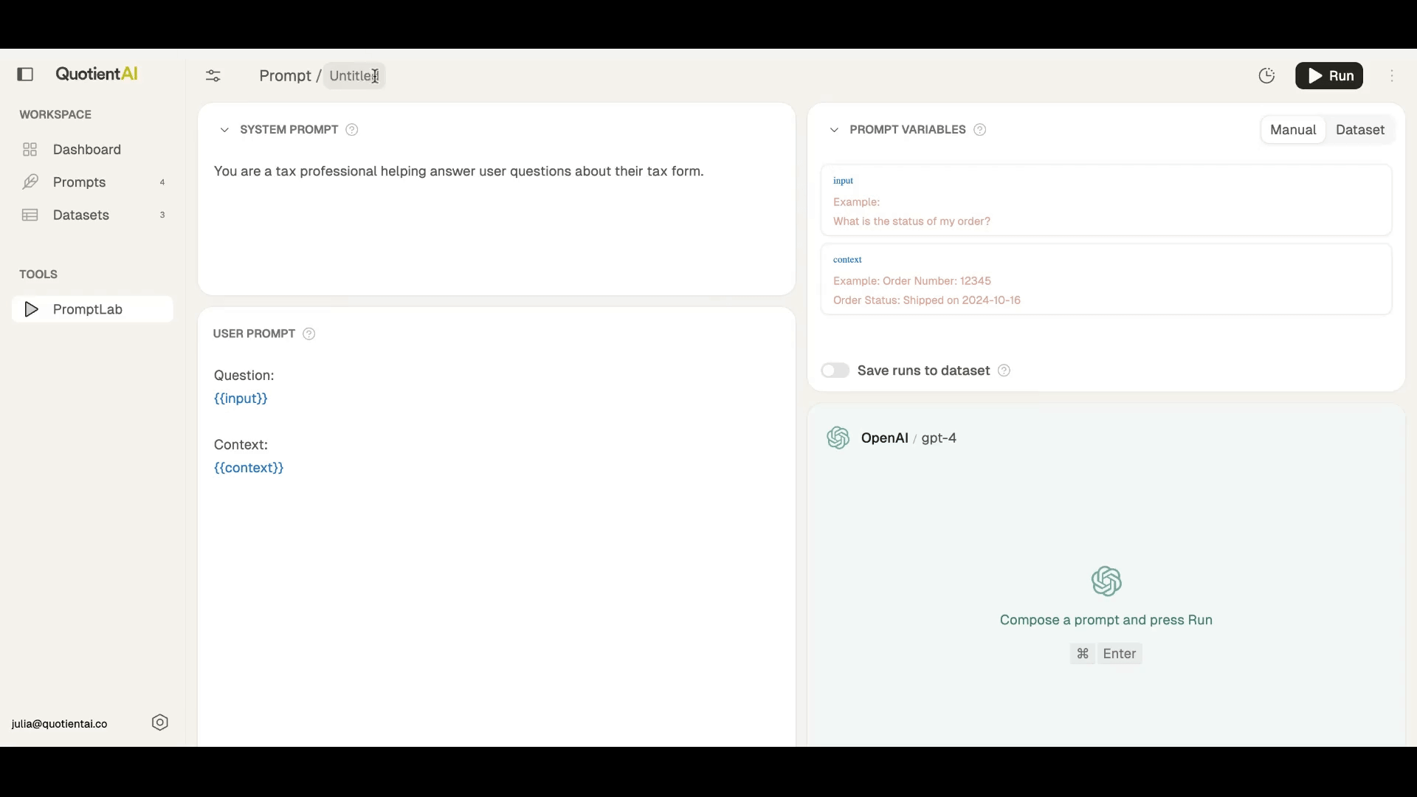Click the Context: label in user prompt
The width and height of the screenshot is (1417, 797).
(x=241, y=446)
